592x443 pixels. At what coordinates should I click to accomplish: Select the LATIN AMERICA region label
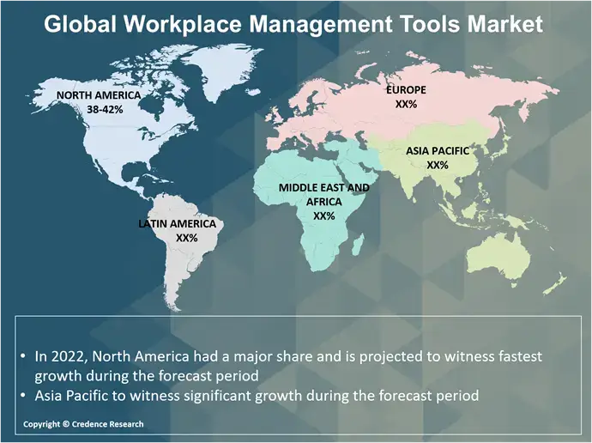(x=178, y=223)
